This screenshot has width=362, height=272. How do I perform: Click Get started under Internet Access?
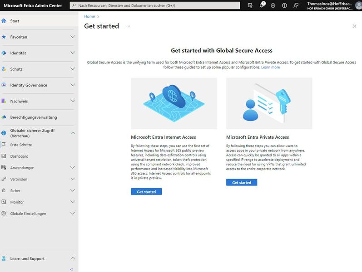[x=146, y=192]
